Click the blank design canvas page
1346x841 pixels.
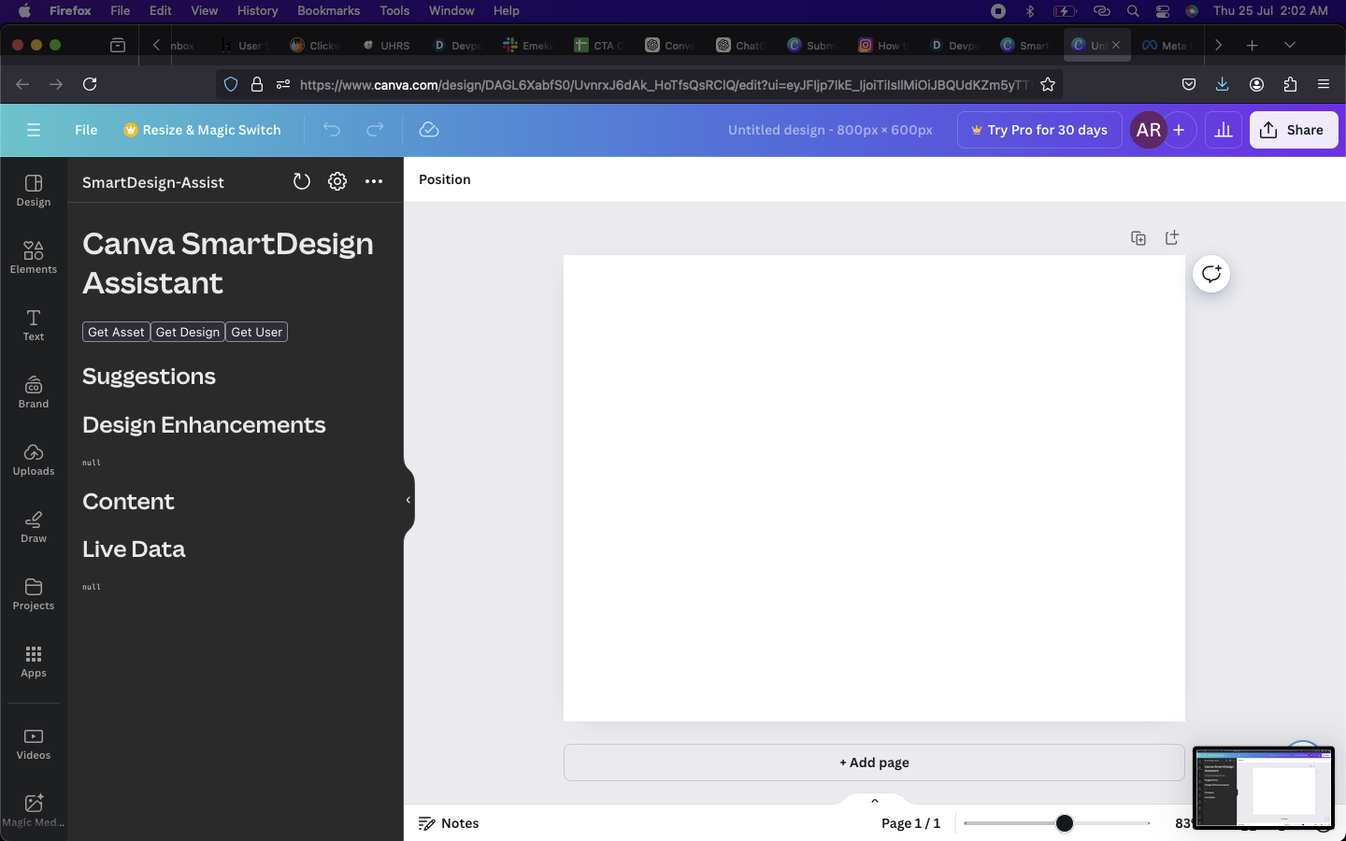pos(874,488)
